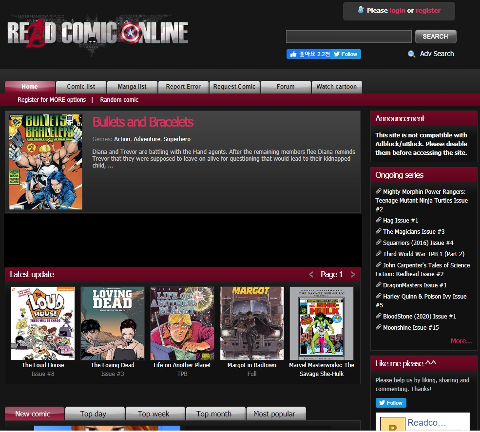Image resolution: width=480 pixels, height=432 pixels.
Task: Click link icon beside The Magicians Issue #3
Action: click(379, 231)
